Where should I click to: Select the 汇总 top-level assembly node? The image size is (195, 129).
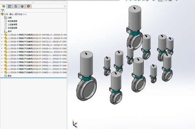pos(15,14)
